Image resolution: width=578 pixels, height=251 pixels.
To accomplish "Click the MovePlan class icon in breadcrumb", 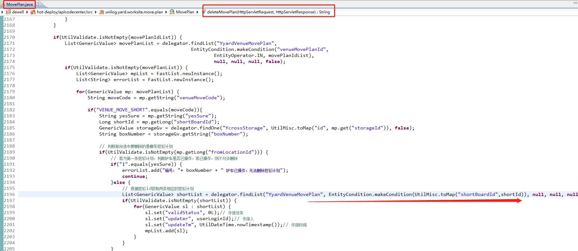I will pos(172,12).
